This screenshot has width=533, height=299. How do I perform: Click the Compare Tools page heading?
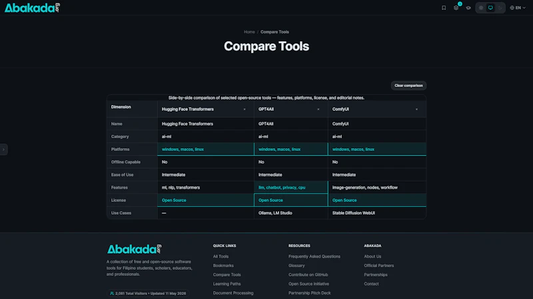pyautogui.click(x=266, y=47)
